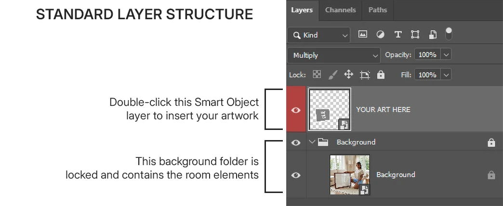Filter layers by shape layer icon

coord(415,35)
